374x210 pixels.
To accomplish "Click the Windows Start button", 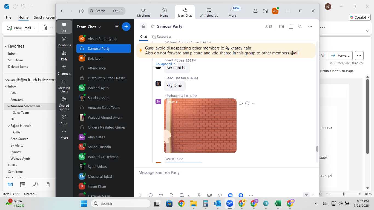I will pos(84,203).
